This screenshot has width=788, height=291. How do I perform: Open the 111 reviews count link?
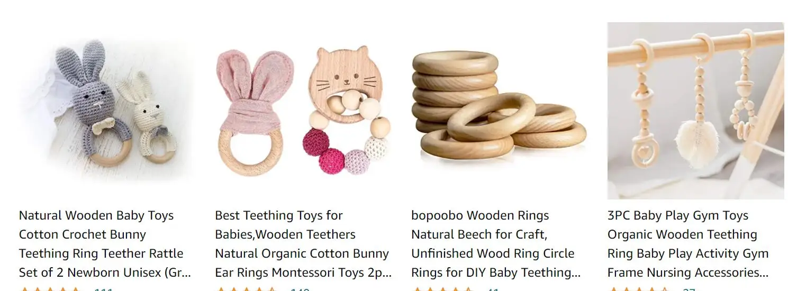tap(104, 289)
